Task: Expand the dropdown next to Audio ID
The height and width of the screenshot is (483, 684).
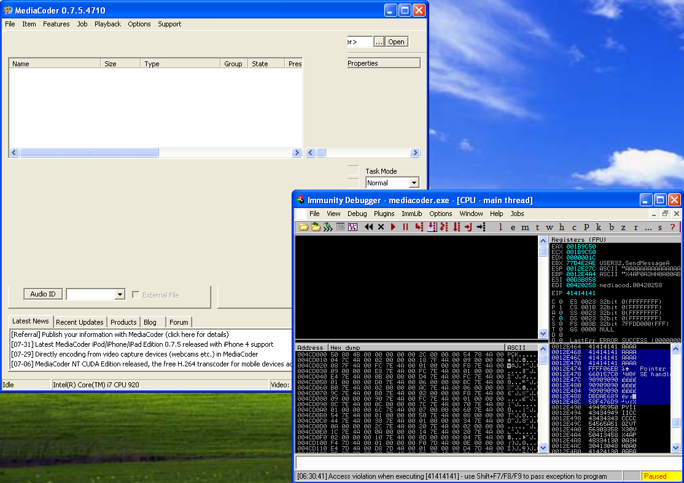Action: click(120, 295)
